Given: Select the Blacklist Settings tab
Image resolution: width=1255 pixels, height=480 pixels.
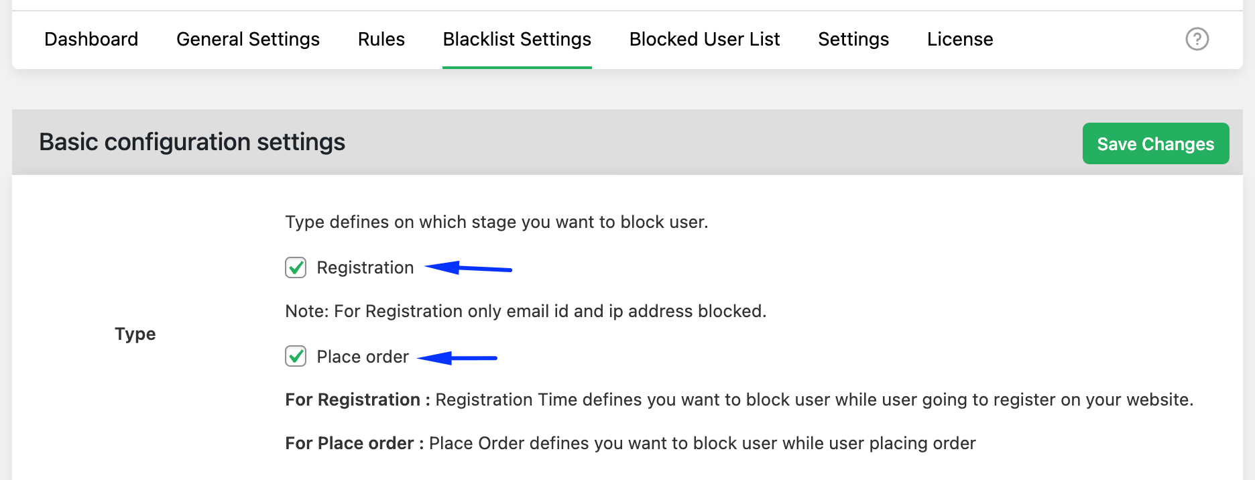Looking at the screenshot, I should (x=517, y=39).
